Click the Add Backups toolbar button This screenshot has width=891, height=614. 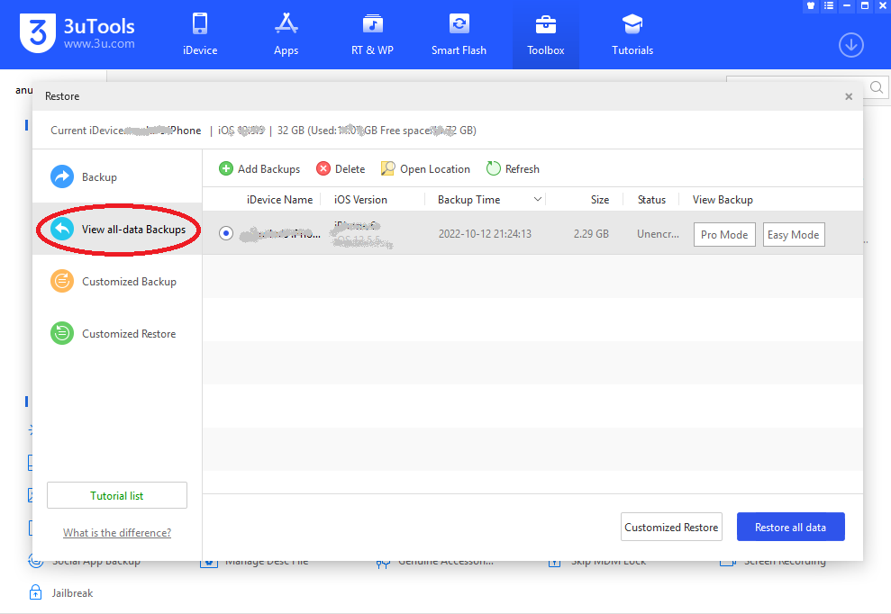[x=259, y=168]
